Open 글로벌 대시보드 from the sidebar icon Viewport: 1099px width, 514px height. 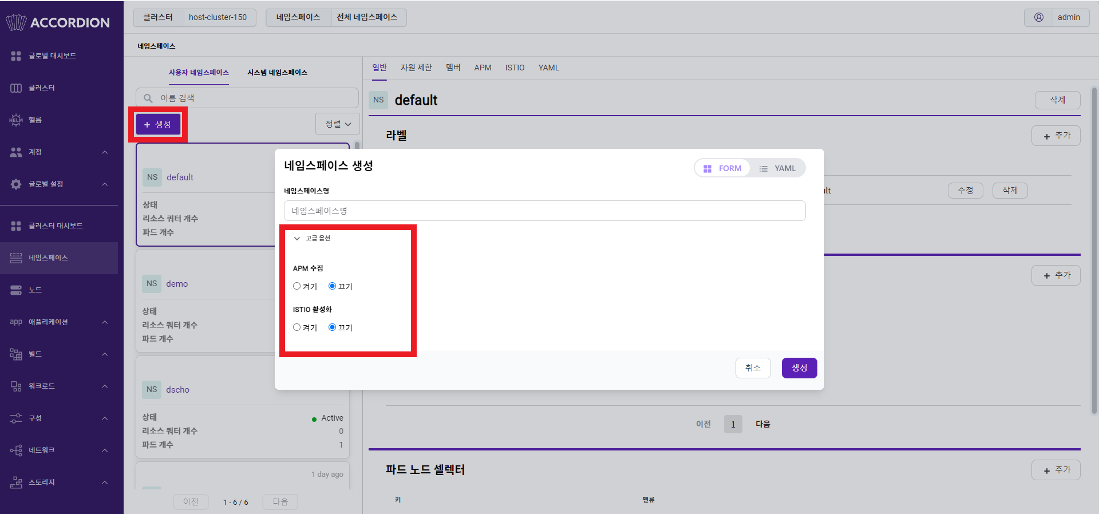click(x=16, y=56)
